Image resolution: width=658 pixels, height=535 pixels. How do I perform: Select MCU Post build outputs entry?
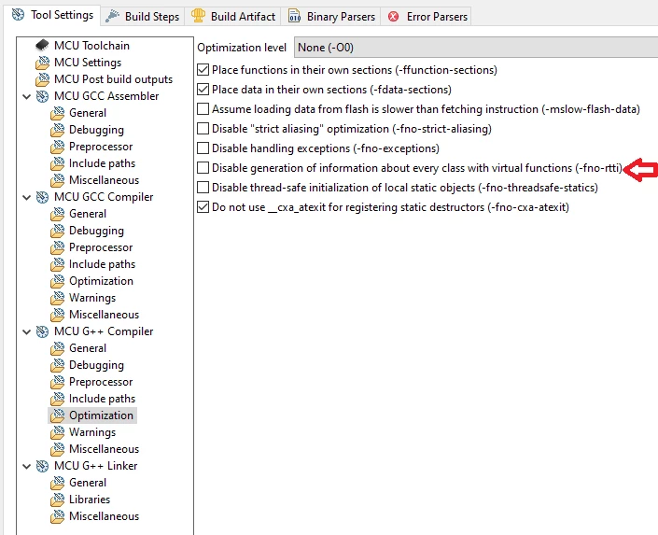coord(113,79)
